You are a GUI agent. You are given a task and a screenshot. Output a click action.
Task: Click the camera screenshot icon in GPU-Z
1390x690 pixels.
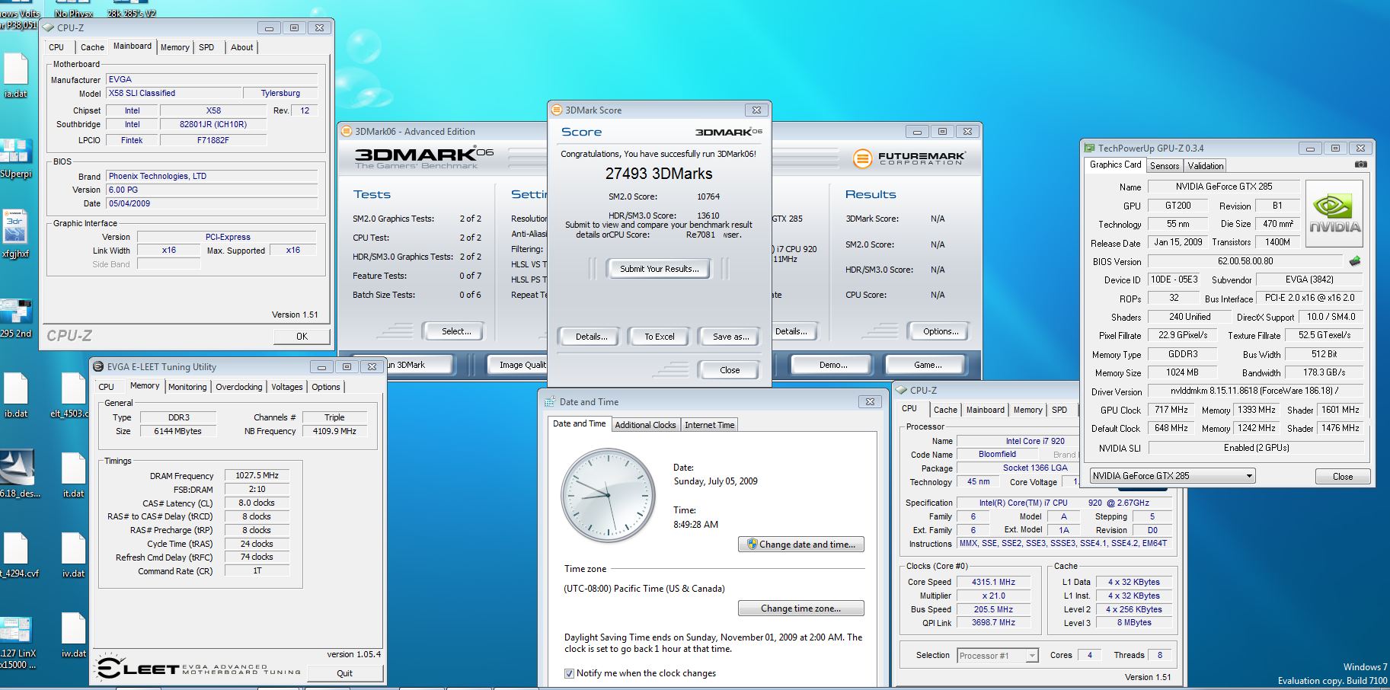pyautogui.click(x=1360, y=165)
